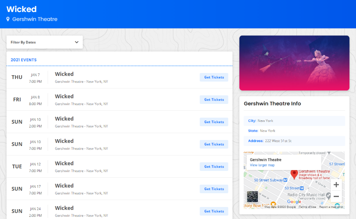Zoom out on the map with minus
Viewport: 356px width, 219px height.
coord(336,196)
